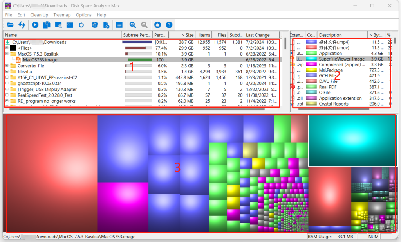Viewport: 401px width, 242px height.
Task: Click the MacOS753.image file icon
Action: 18,60
